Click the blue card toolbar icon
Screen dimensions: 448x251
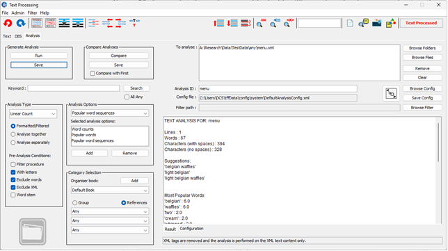point(377,23)
